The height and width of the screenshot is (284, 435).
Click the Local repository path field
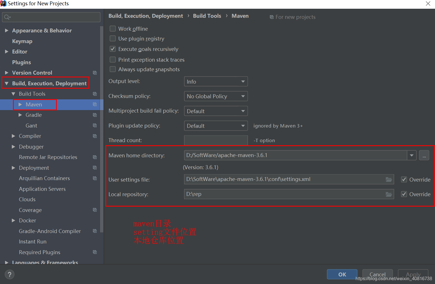pos(289,194)
